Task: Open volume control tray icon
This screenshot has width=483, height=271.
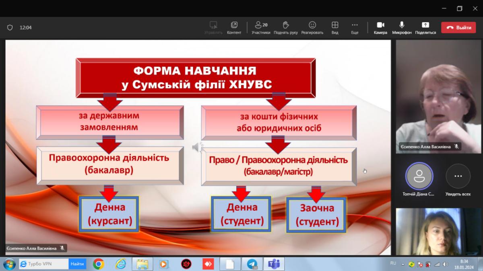Action: (x=446, y=264)
